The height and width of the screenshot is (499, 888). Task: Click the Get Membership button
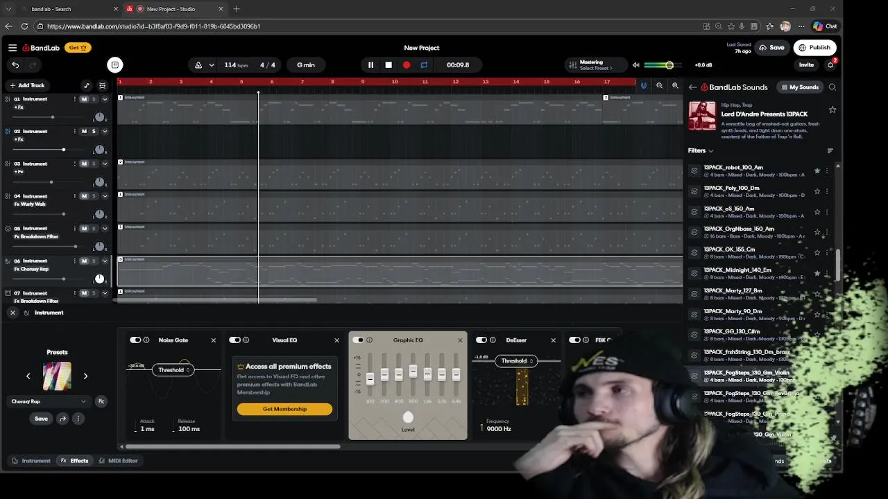tap(284, 409)
